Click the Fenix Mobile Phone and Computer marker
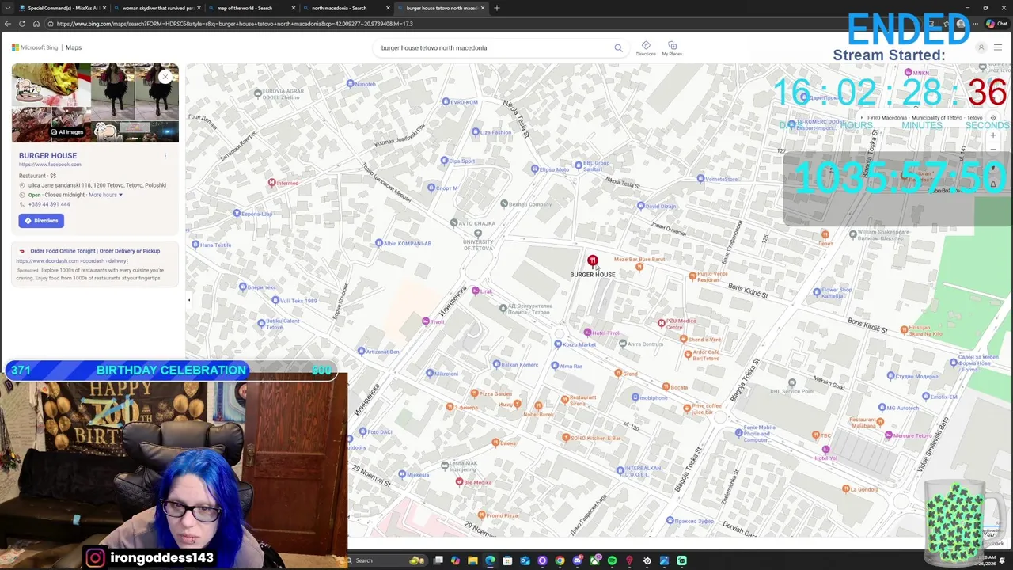 738,433
